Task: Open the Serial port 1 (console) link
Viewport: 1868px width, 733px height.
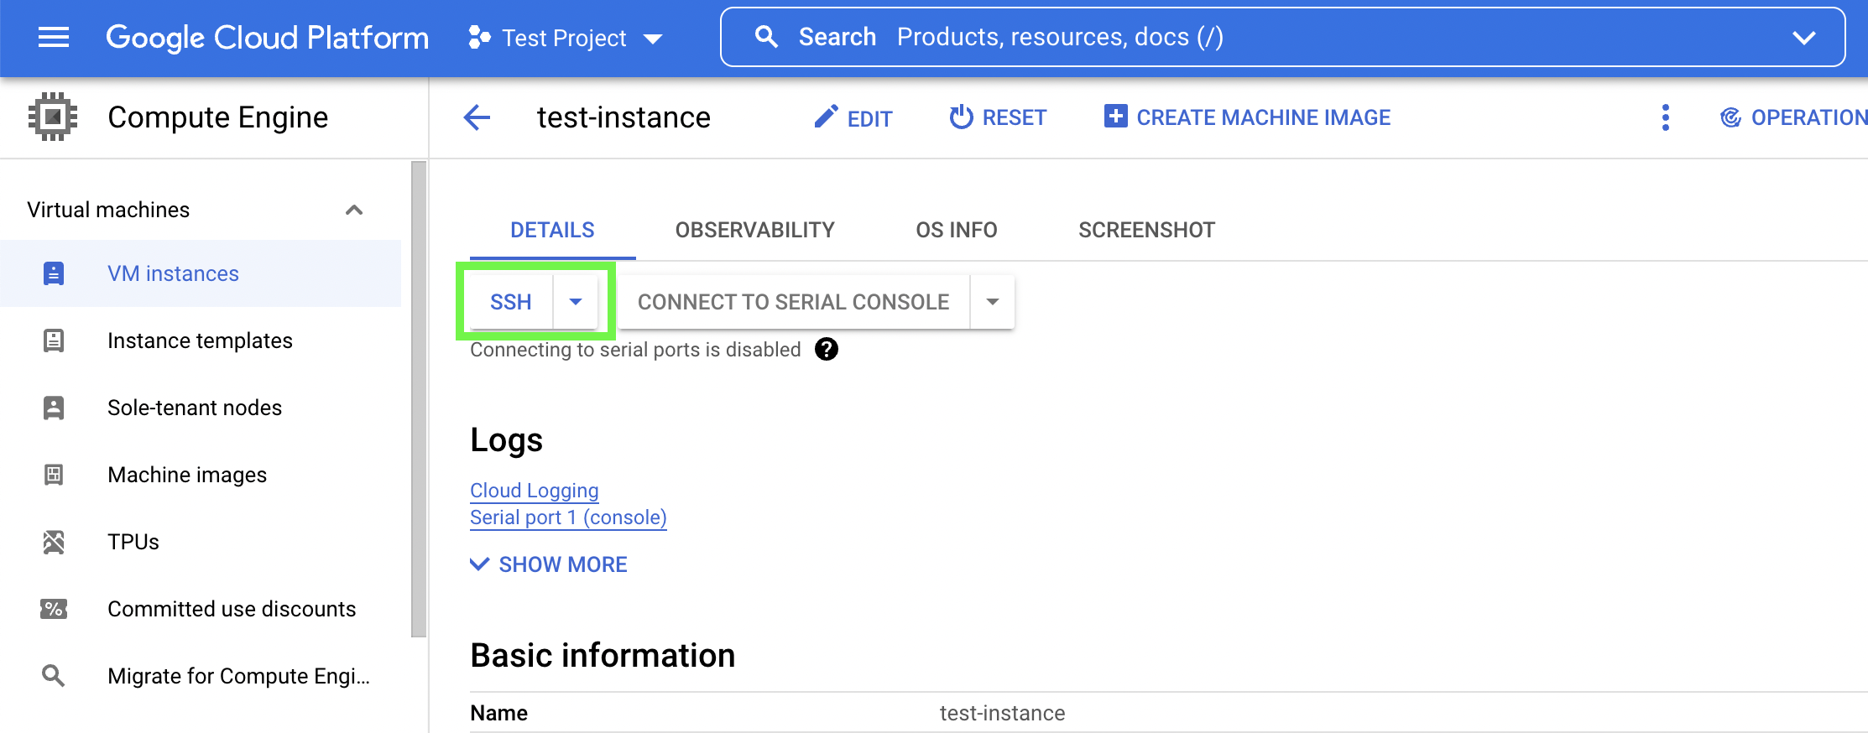Action: [568, 517]
